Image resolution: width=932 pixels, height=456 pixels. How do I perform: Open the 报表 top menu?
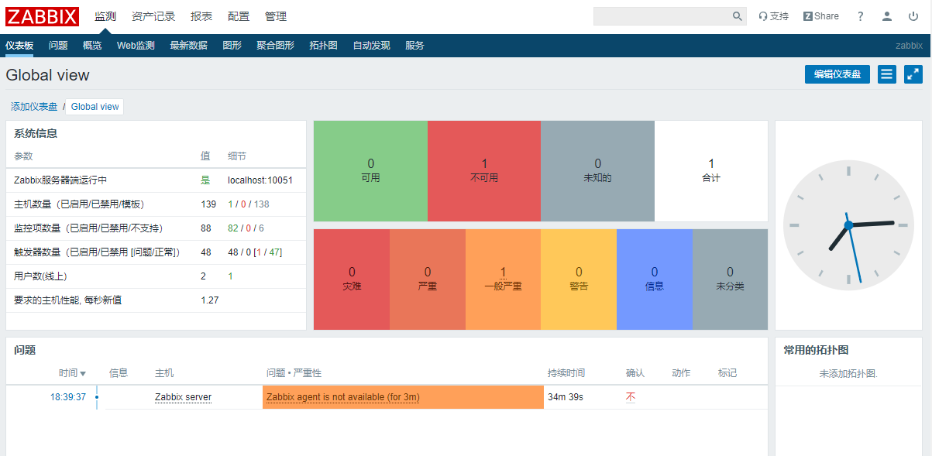click(201, 16)
